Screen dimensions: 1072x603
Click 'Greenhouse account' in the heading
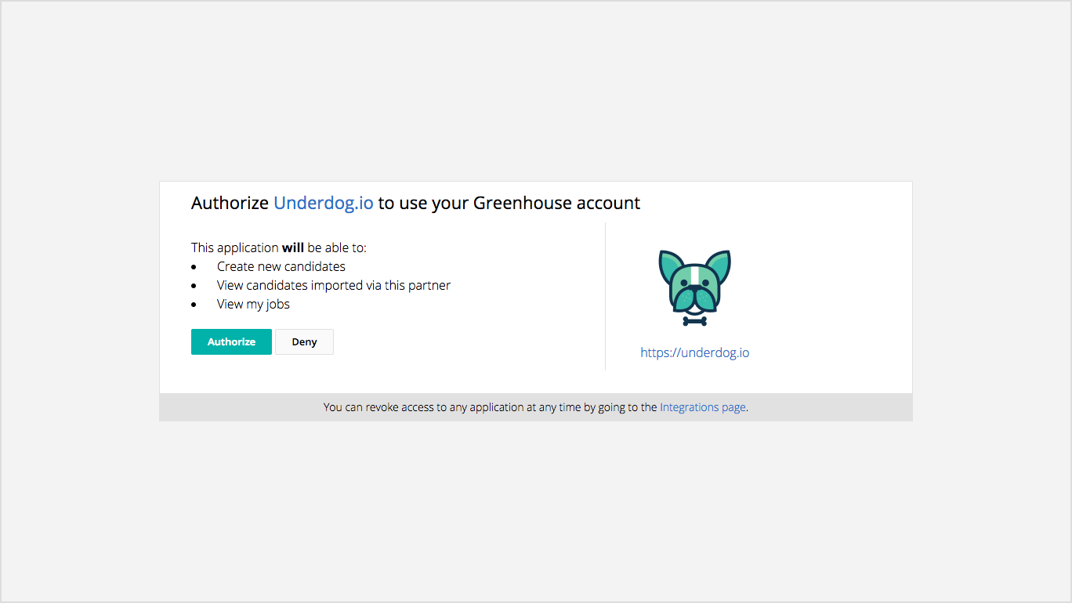(557, 204)
